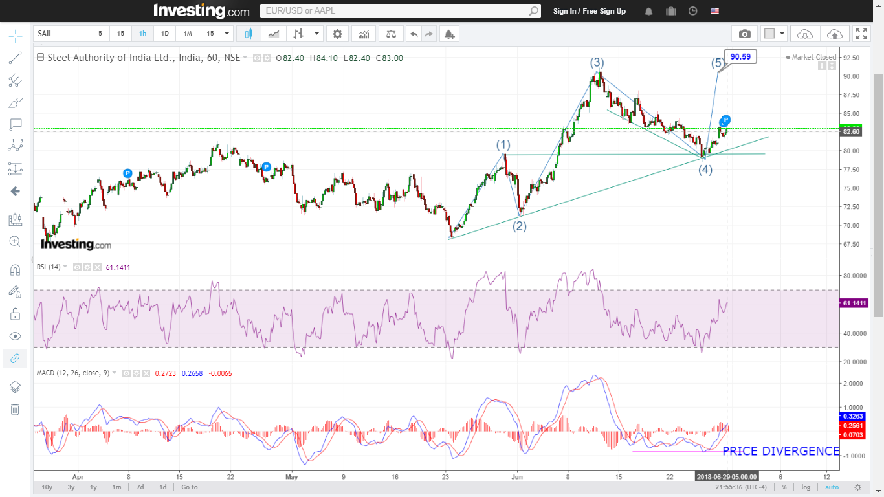Select the zoom in tool
Screen dimensions: 884x497
point(16,242)
